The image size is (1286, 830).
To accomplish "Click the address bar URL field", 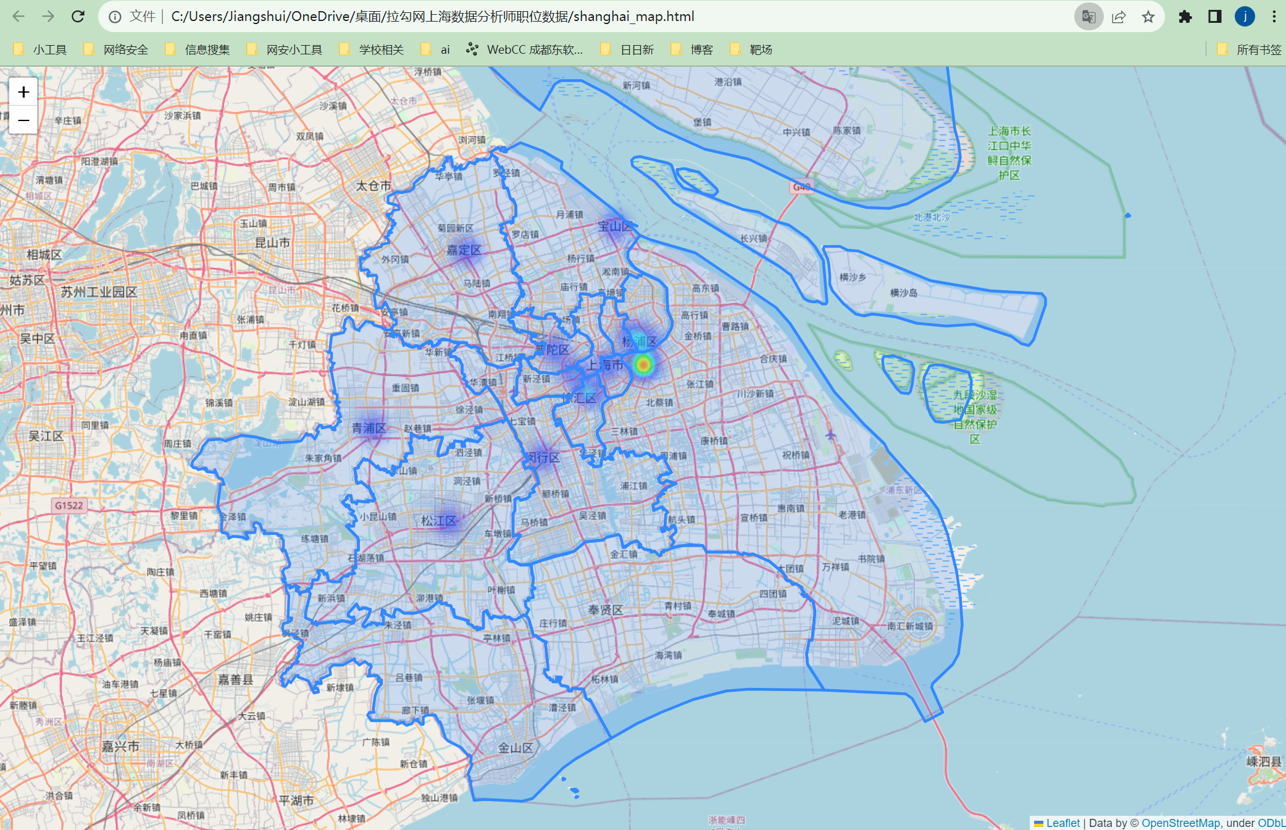I will (432, 17).
